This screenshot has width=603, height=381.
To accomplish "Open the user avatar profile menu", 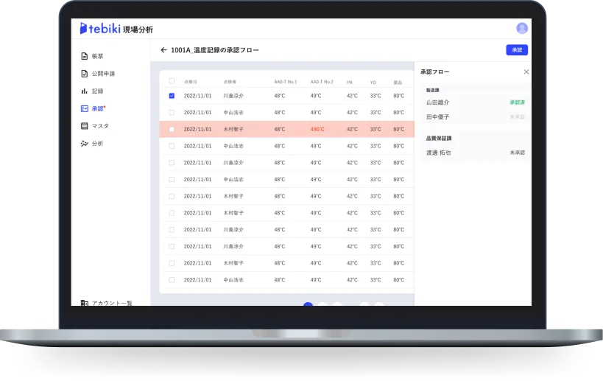I will point(522,28).
